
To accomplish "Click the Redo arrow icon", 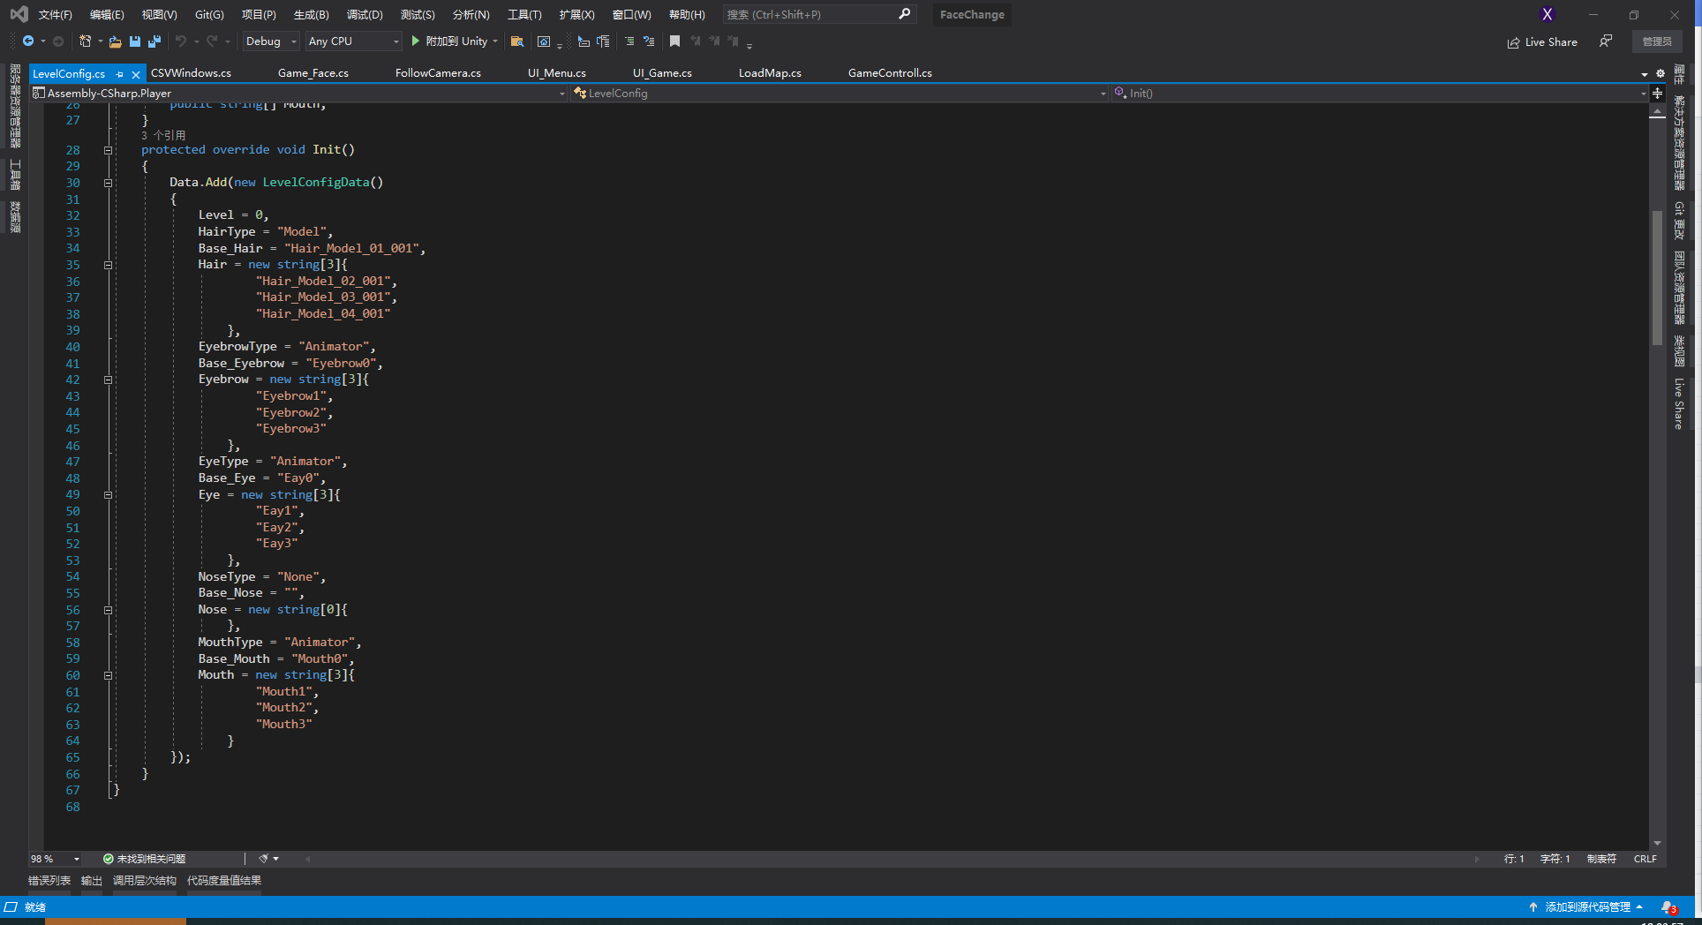I will (212, 41).
